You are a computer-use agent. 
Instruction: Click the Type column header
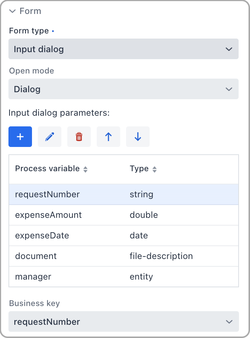(x=139, y=169)
